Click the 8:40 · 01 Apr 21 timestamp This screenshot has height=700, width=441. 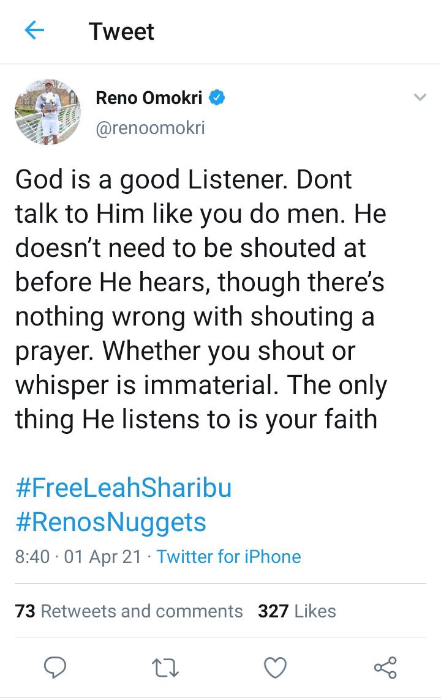tap(78, 557)
